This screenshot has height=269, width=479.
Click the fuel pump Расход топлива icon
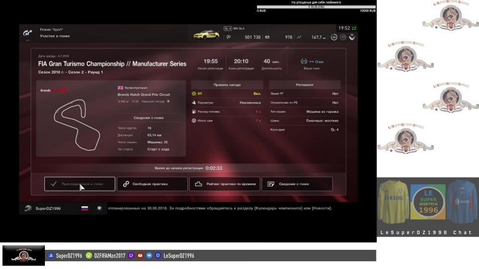[x=193, y=112]
